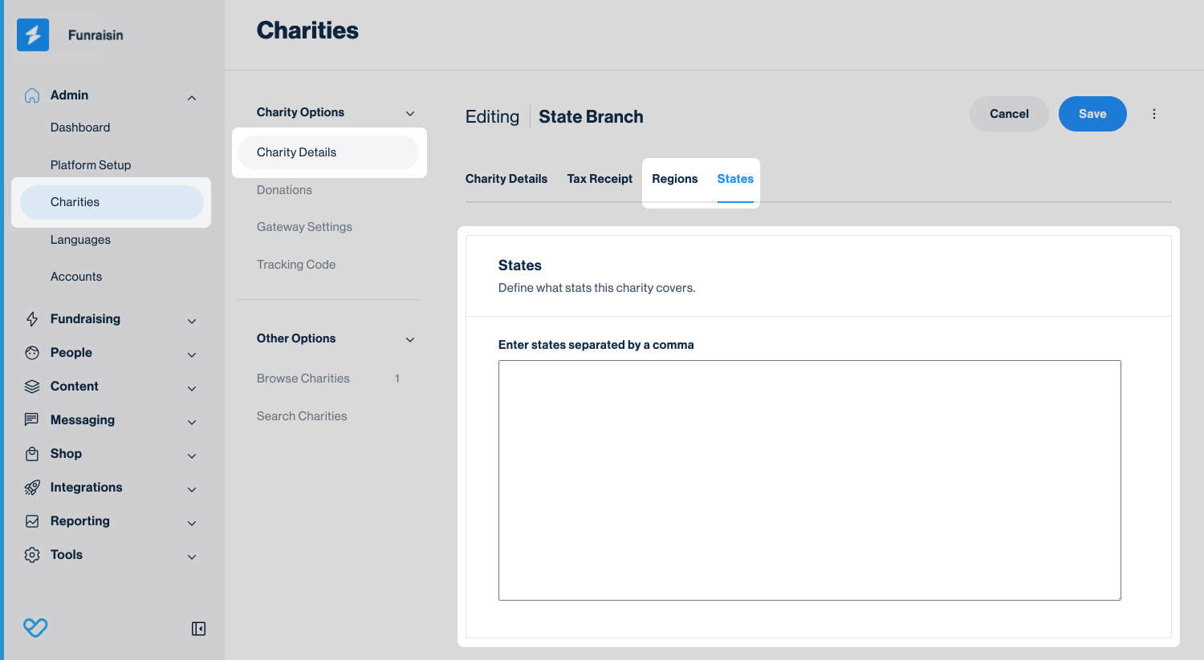1204x660 pixels.
Task: Switch to the Regions tab
Action: coord(674,179)
